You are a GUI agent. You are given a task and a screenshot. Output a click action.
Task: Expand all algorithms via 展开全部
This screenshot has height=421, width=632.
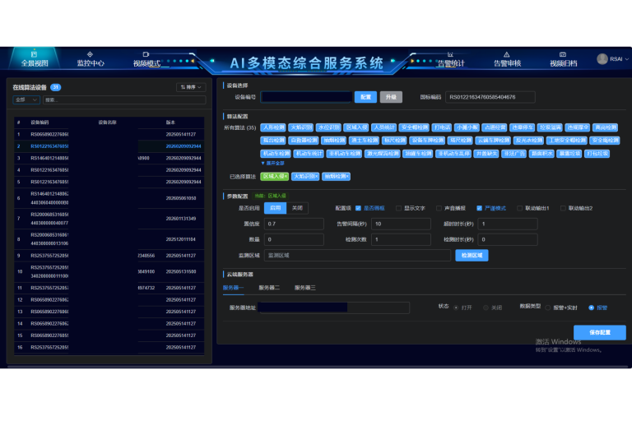273,163
